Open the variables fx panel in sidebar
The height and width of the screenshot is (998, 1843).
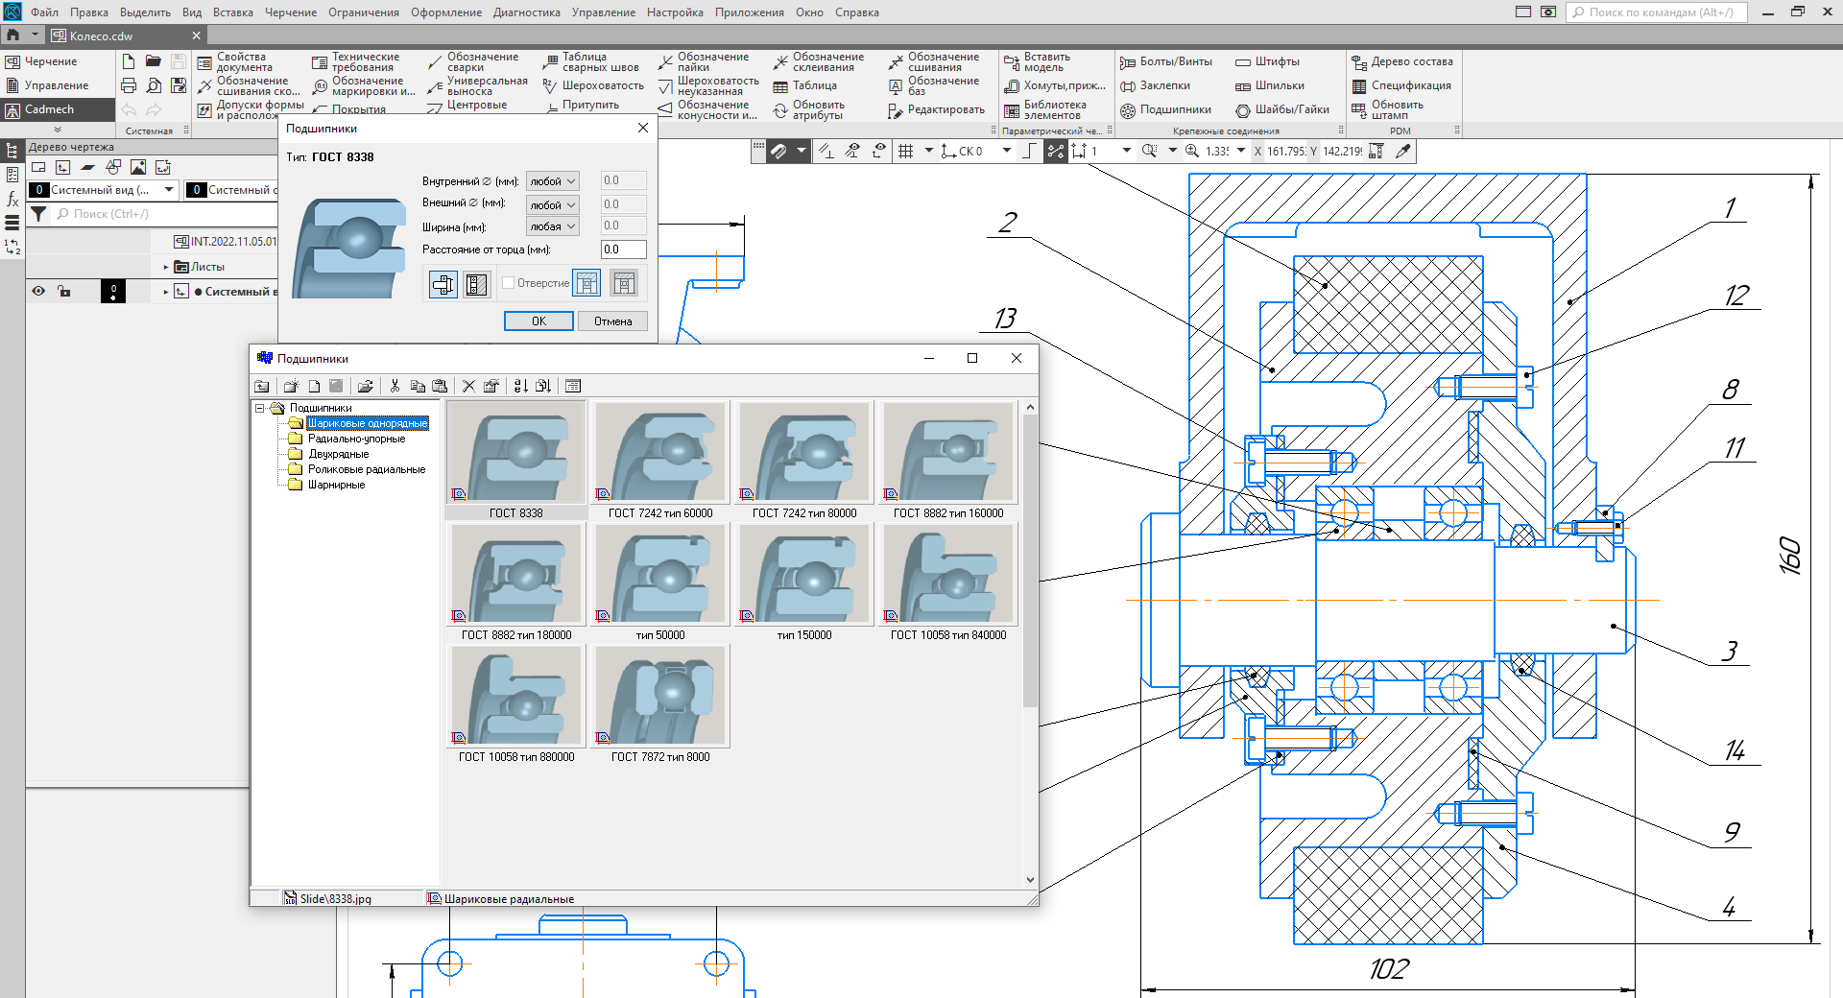(12, 199)
